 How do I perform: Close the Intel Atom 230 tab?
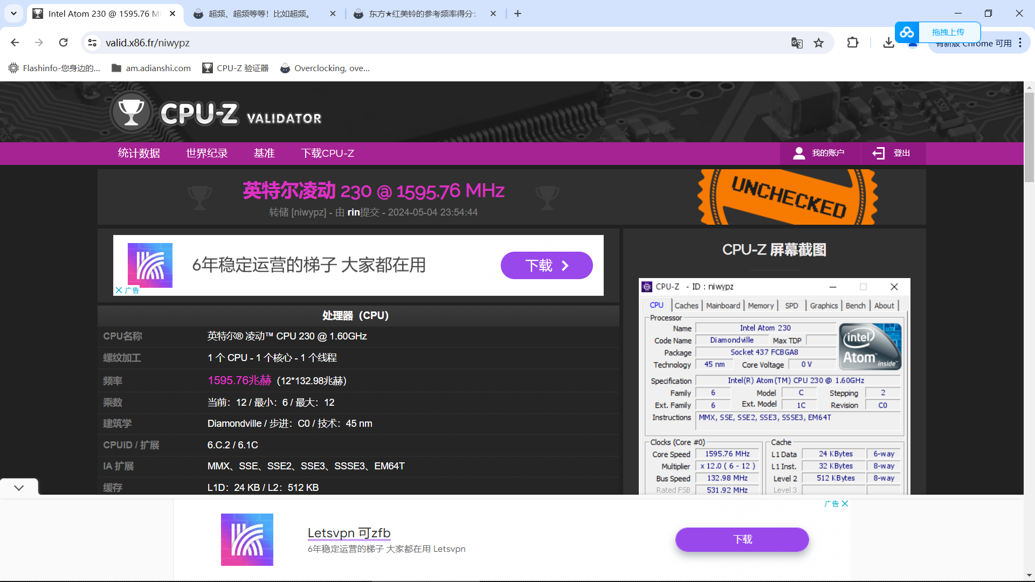[x=172, y=13]
